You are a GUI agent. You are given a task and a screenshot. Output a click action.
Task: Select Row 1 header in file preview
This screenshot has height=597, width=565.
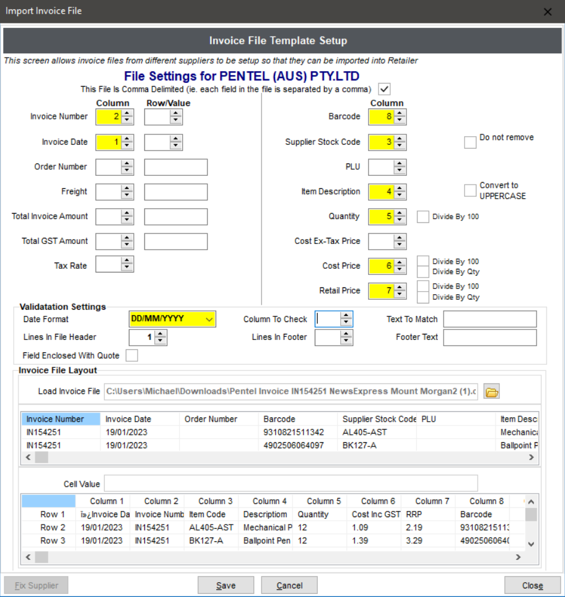(49, 515)
